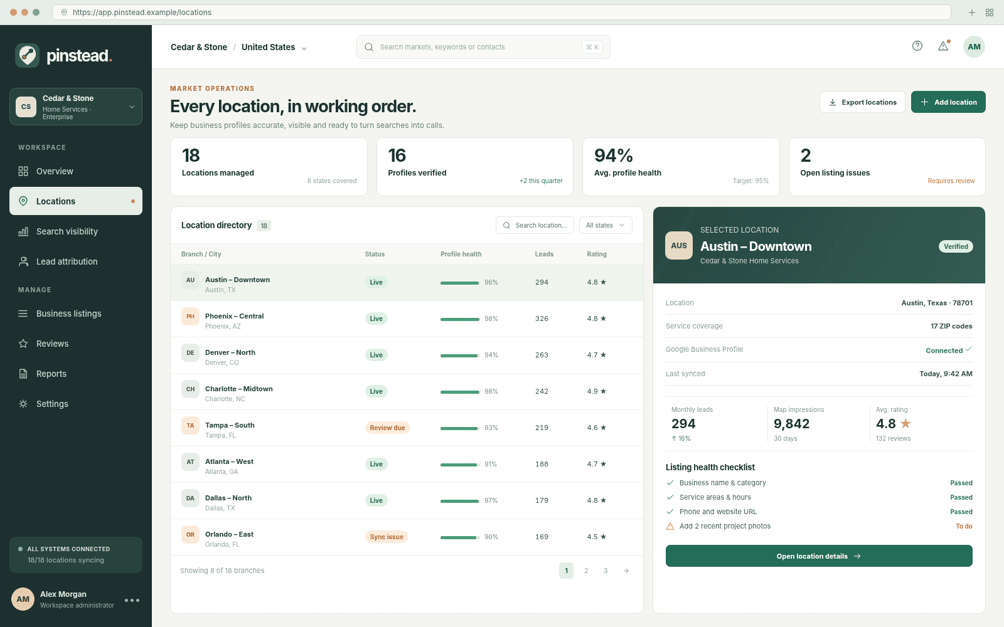Go to page 3 of branches
The width and height of the screenshot is (1004, 627).
tap(606, 571)
